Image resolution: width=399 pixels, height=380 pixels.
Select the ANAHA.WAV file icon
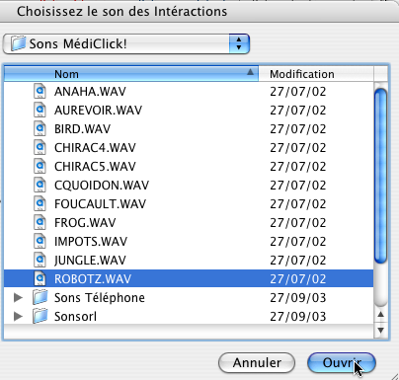click(x=40, y=91)
